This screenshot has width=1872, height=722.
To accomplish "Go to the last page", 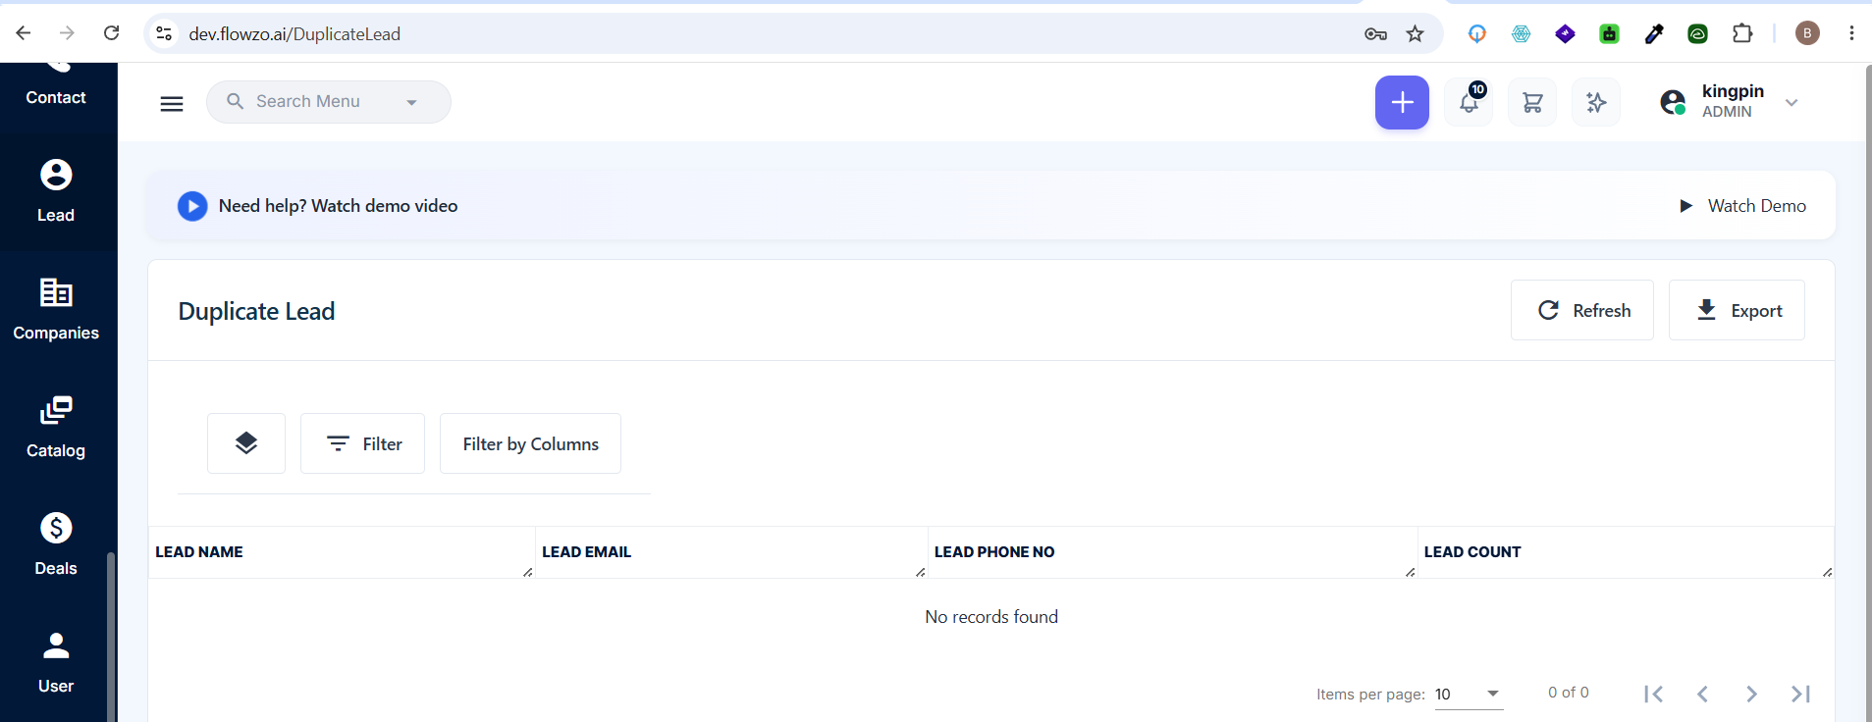I will pos(1801,694).
